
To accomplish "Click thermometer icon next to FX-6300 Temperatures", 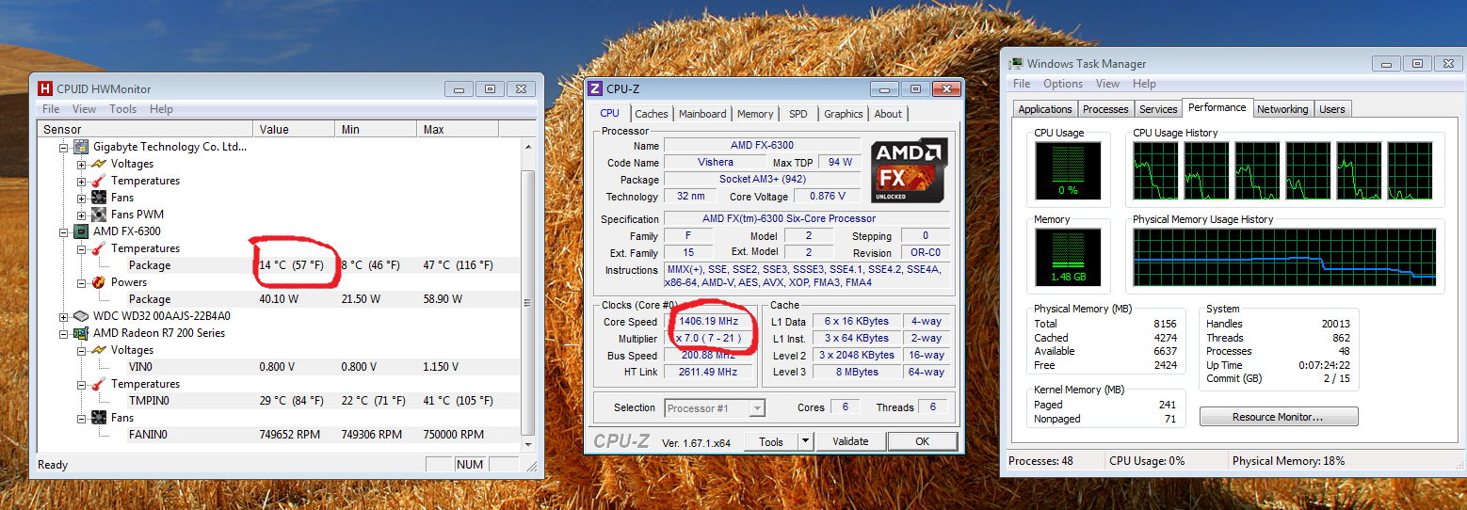I will 99,248.
